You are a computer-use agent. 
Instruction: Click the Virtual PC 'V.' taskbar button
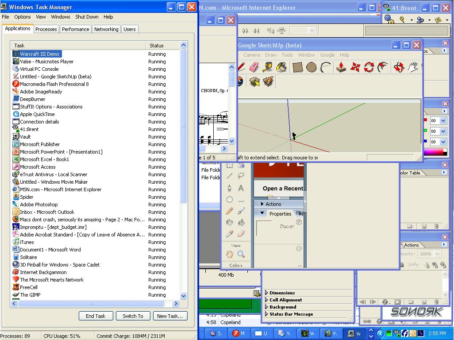[x=284, y=333]
